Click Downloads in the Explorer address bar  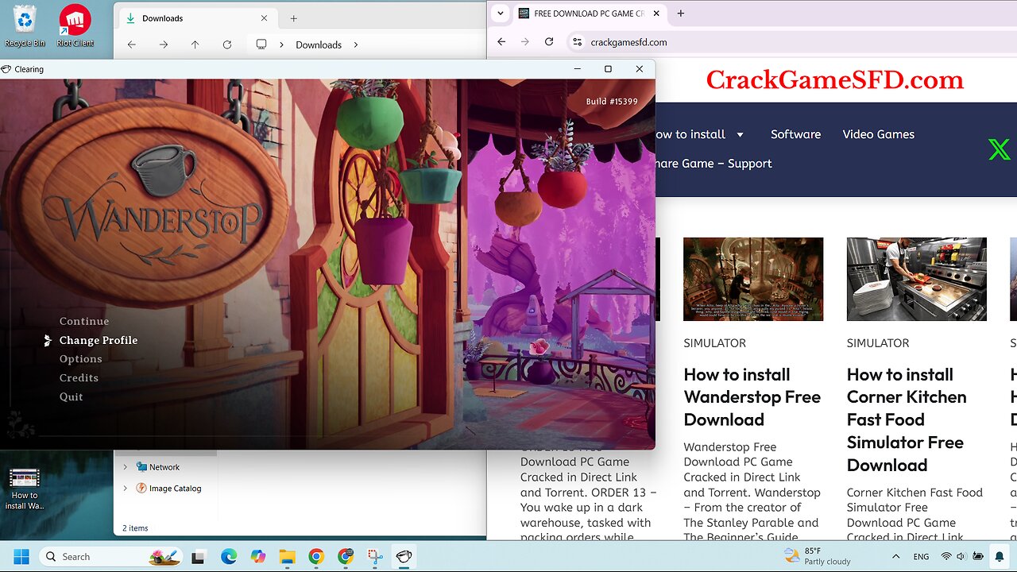(319, 44)
